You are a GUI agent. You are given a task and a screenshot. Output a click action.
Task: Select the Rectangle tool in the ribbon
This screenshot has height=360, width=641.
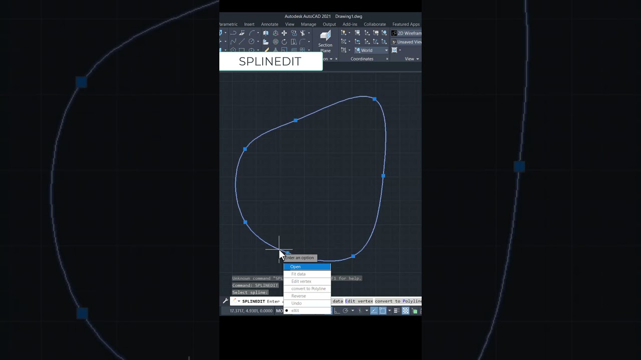point(242,49)
